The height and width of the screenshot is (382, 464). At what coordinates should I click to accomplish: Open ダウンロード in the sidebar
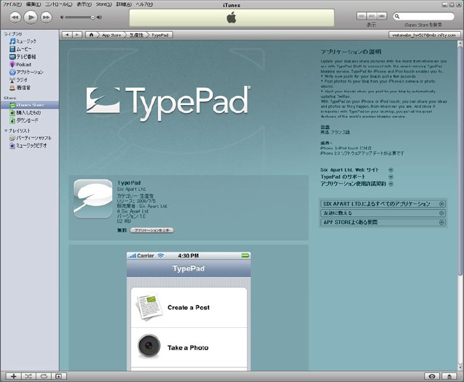(x=24, y=120)
